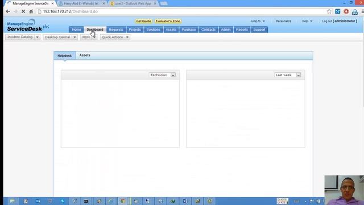364x205 pixels.
Task: Open the Reports tab
Action: [x=242, y=30]
